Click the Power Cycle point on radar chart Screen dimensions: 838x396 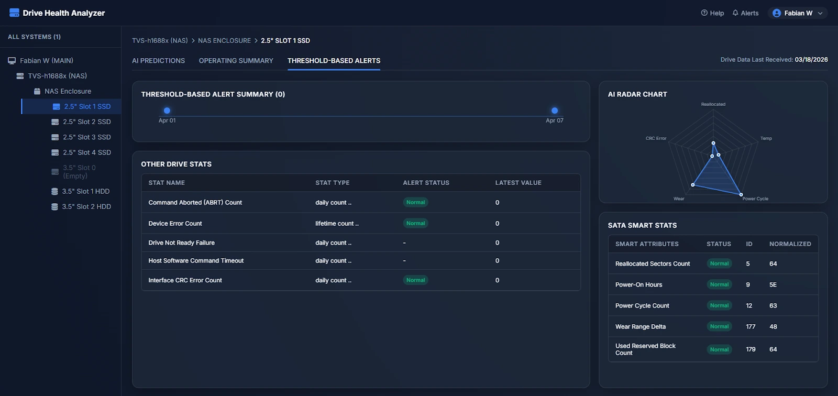coord(741,195)
